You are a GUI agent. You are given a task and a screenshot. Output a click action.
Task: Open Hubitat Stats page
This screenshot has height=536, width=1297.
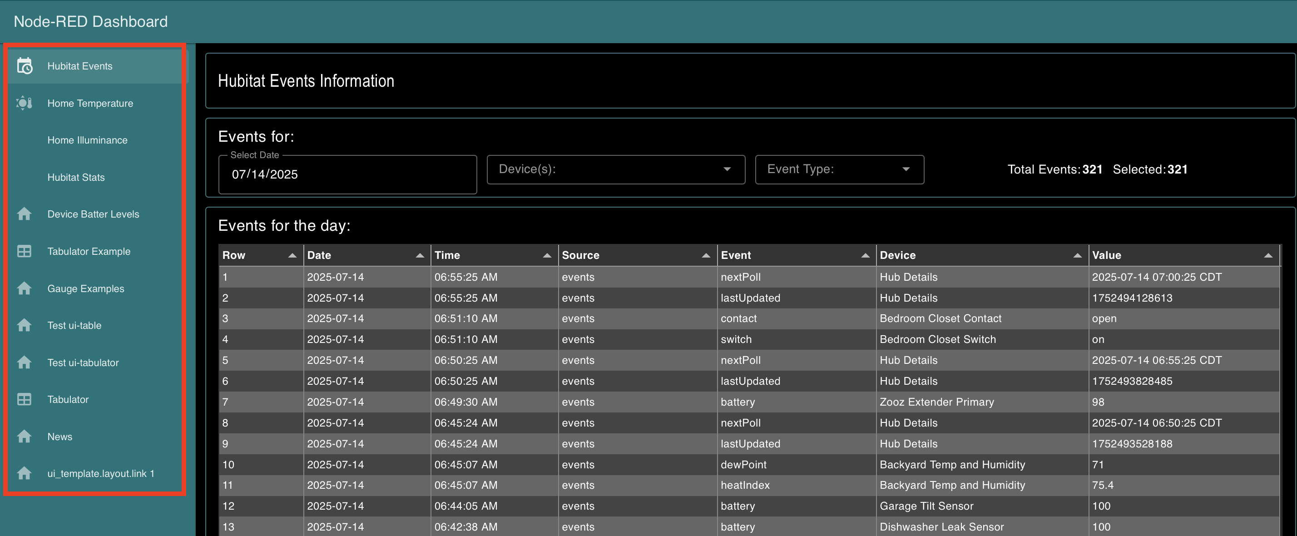(94, 177)
